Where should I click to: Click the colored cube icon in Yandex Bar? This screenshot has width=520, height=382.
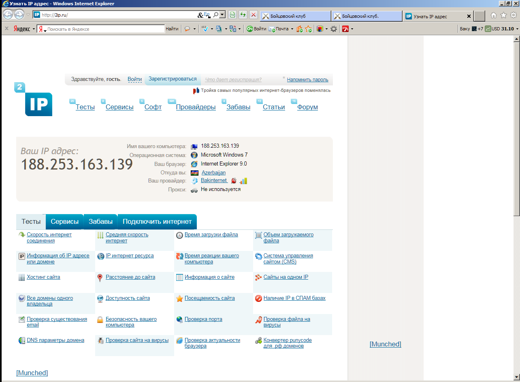click(x=320, y=29)
